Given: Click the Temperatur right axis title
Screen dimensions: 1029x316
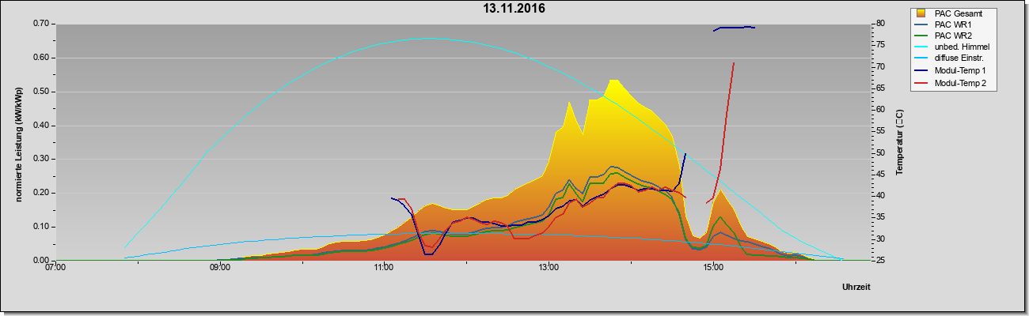Looking at the screenshot, I should 899,142.
